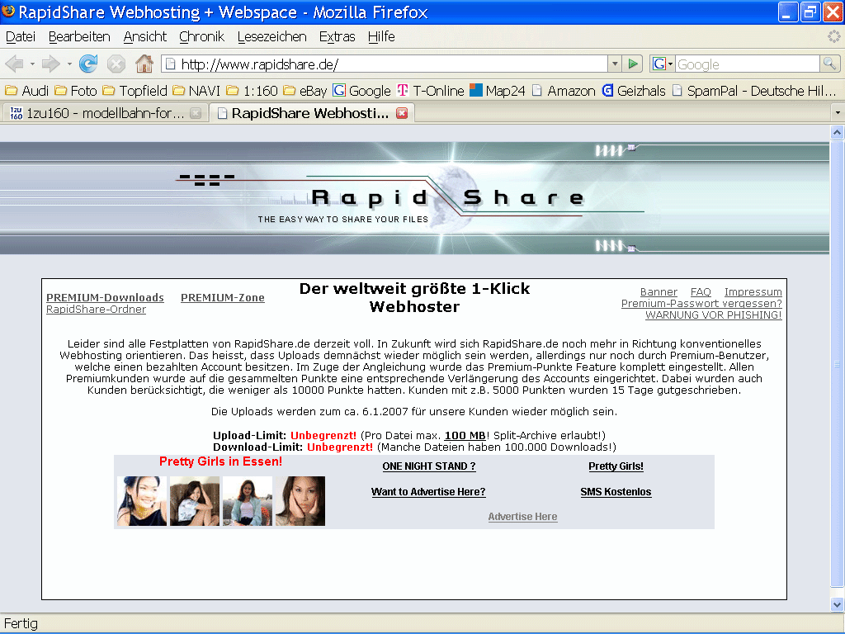Open the WARNUNG VOR PHISHING! link
This screenshot has width=845, height=634.
(x=713, y=315)
